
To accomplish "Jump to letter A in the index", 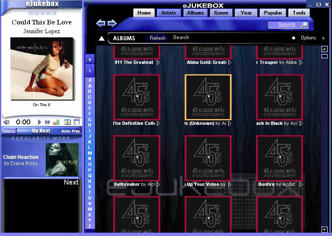I will [x=90, y=86].
